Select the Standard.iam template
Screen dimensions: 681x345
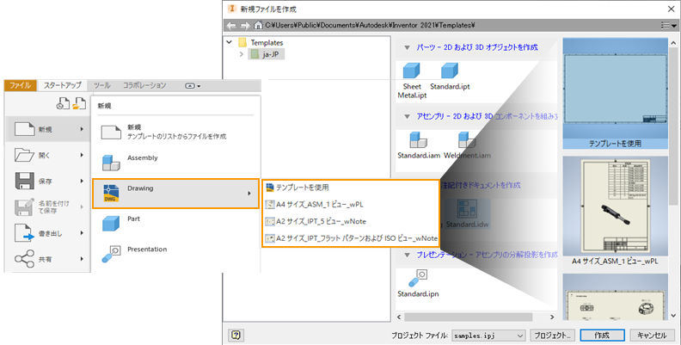419,145
